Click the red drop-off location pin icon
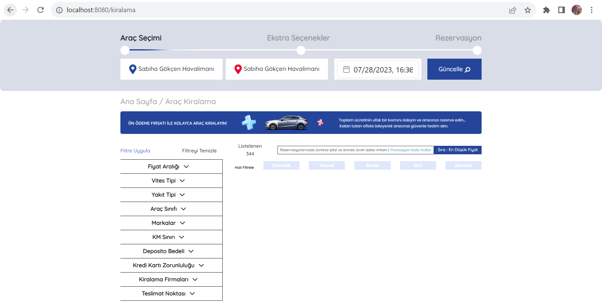The width and height of the screenshot is (602, 302). [x=237, y=69]
